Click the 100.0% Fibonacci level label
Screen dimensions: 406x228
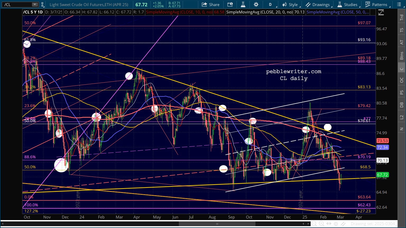coord(31,205)
